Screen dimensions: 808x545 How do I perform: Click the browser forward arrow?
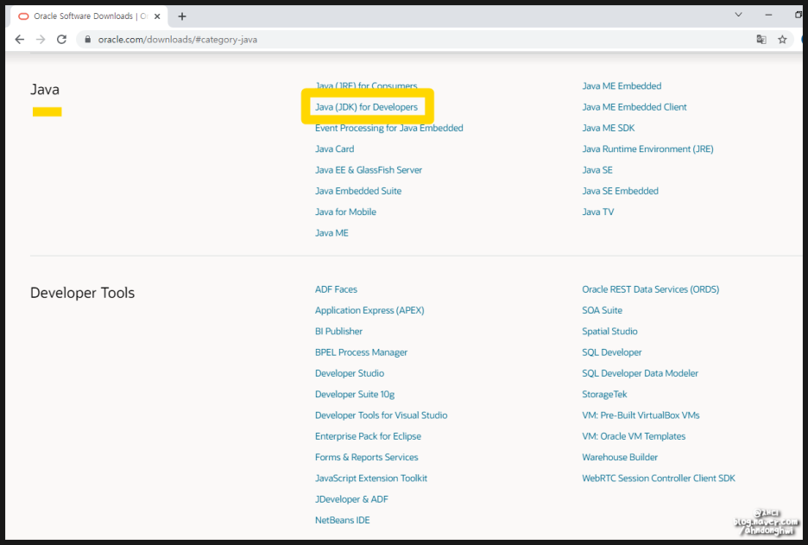(x=41, y=40)
